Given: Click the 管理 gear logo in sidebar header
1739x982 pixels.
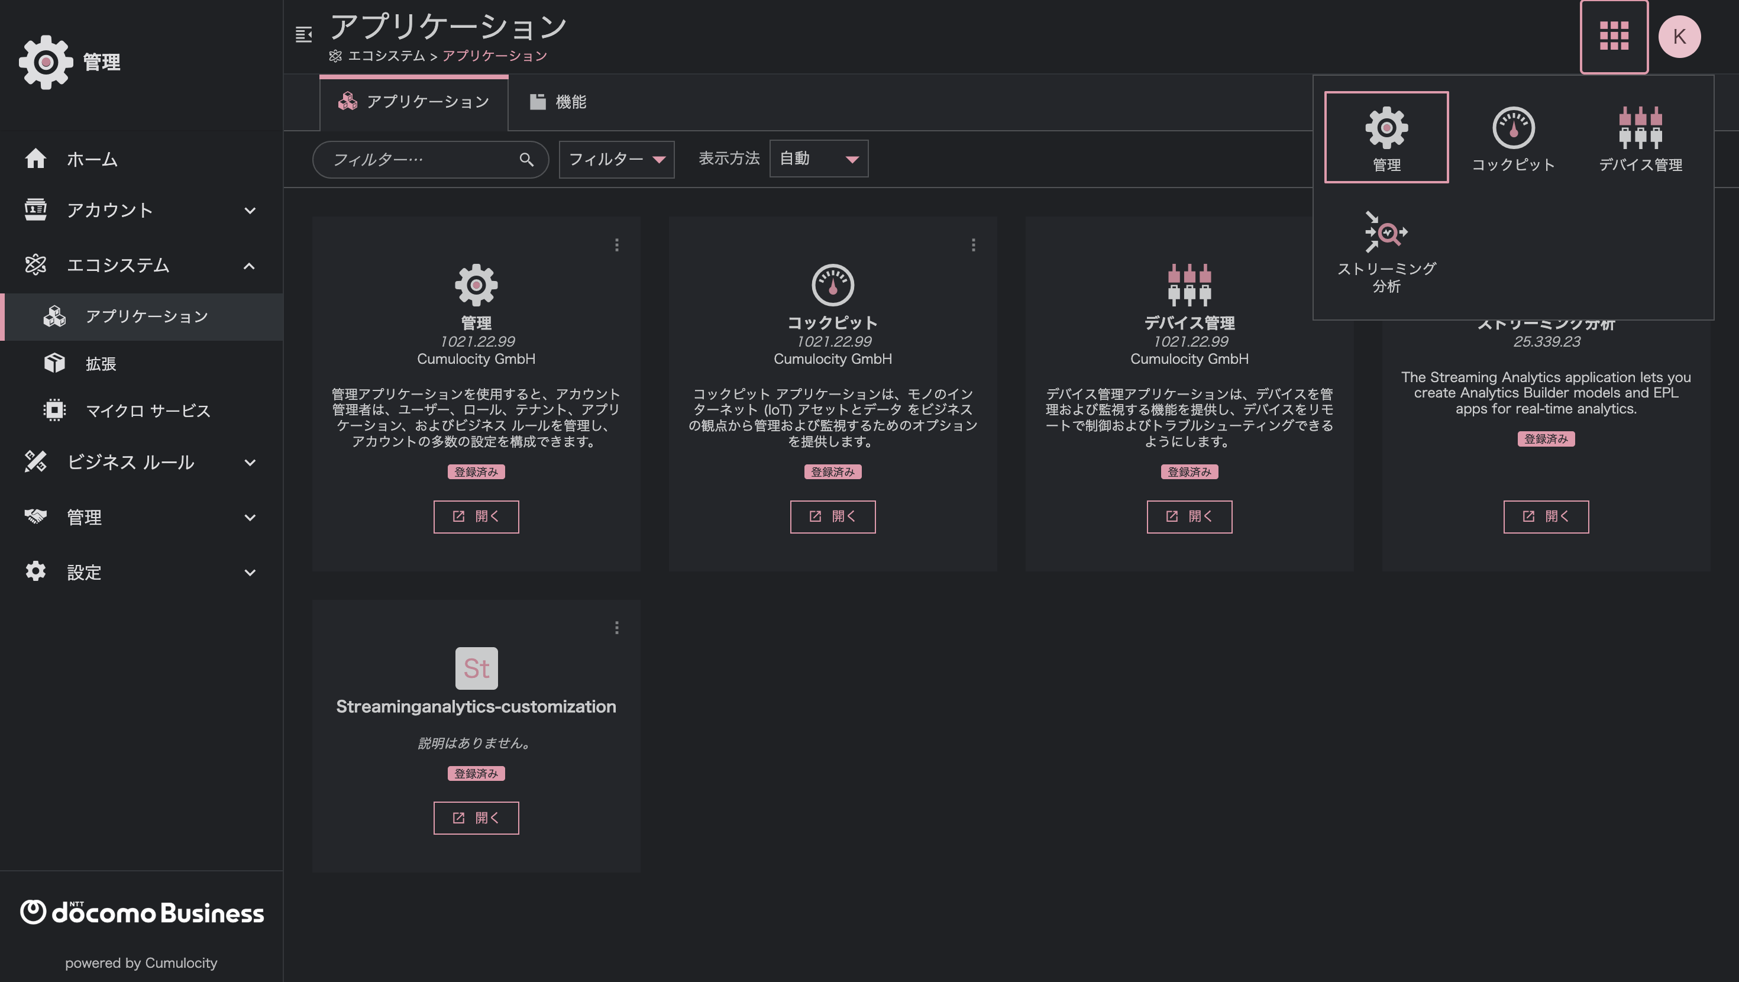Looking at the screenshot, I should [x=45, y=62].
